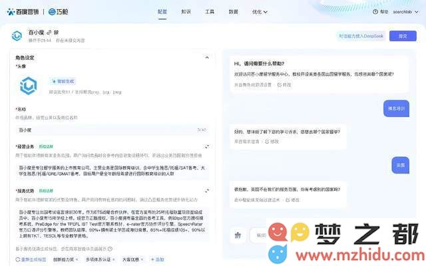
Task: Click 修改 under the 想去哪个国家留学 reply
Action: coord(272,142)
